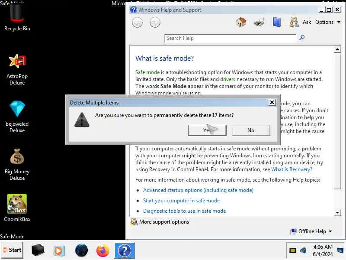Select the AstroPop Deluxe desktop icon
Image resolution: width=346 pixels, height=260 pixels.
click(x=17, y=70)
